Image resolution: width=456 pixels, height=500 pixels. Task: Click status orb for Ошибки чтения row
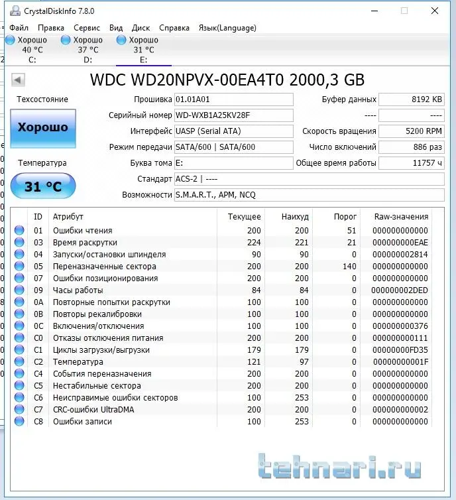tap(19, 230)
